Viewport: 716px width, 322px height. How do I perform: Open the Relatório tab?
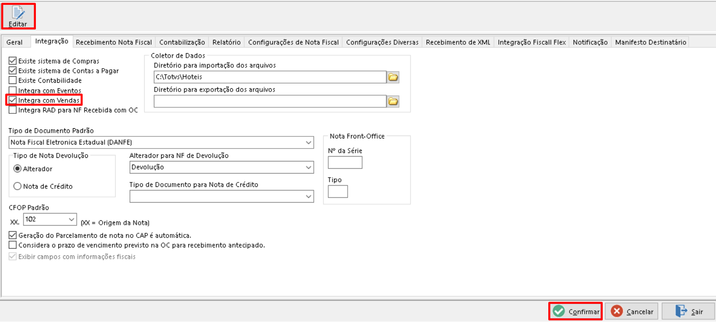(x=227, y=42)
